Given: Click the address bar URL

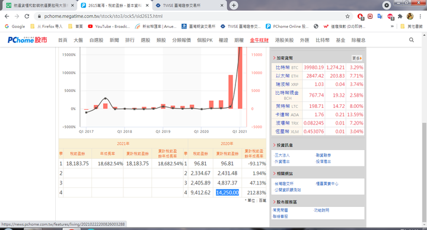Looking at the screenshot, I should coord(103,17).
